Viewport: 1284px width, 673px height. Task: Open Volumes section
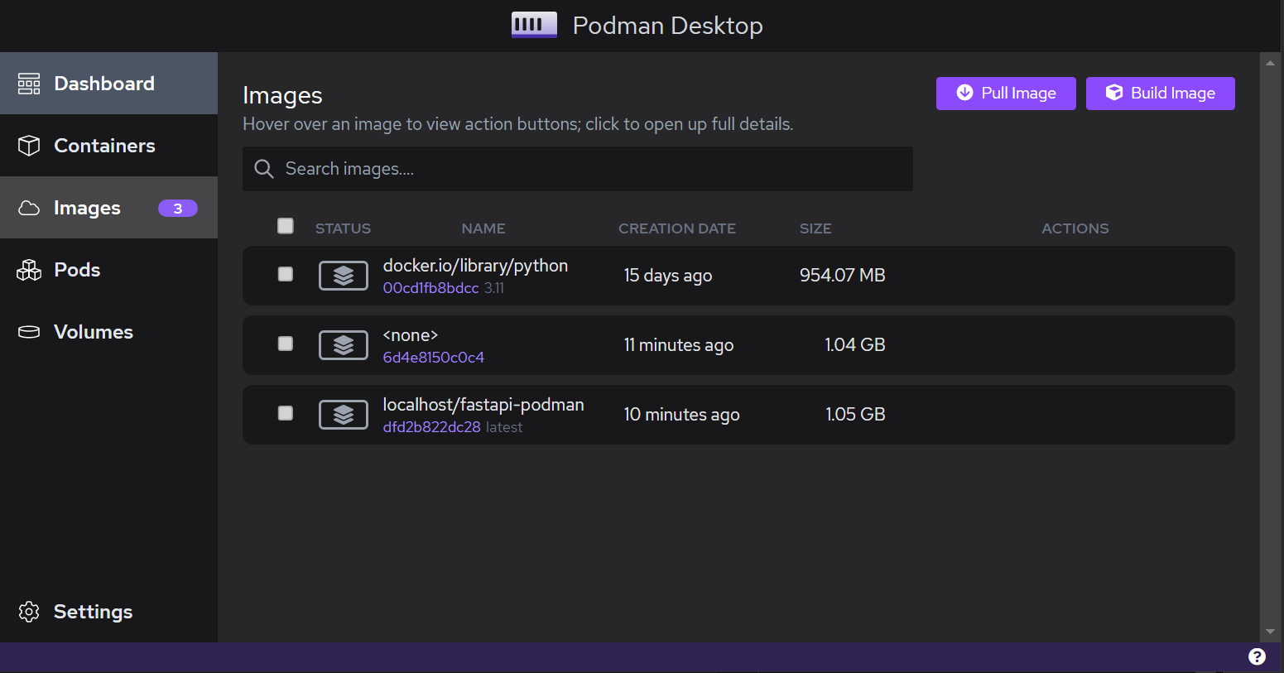pyautogui.click(x=108, y=332)
